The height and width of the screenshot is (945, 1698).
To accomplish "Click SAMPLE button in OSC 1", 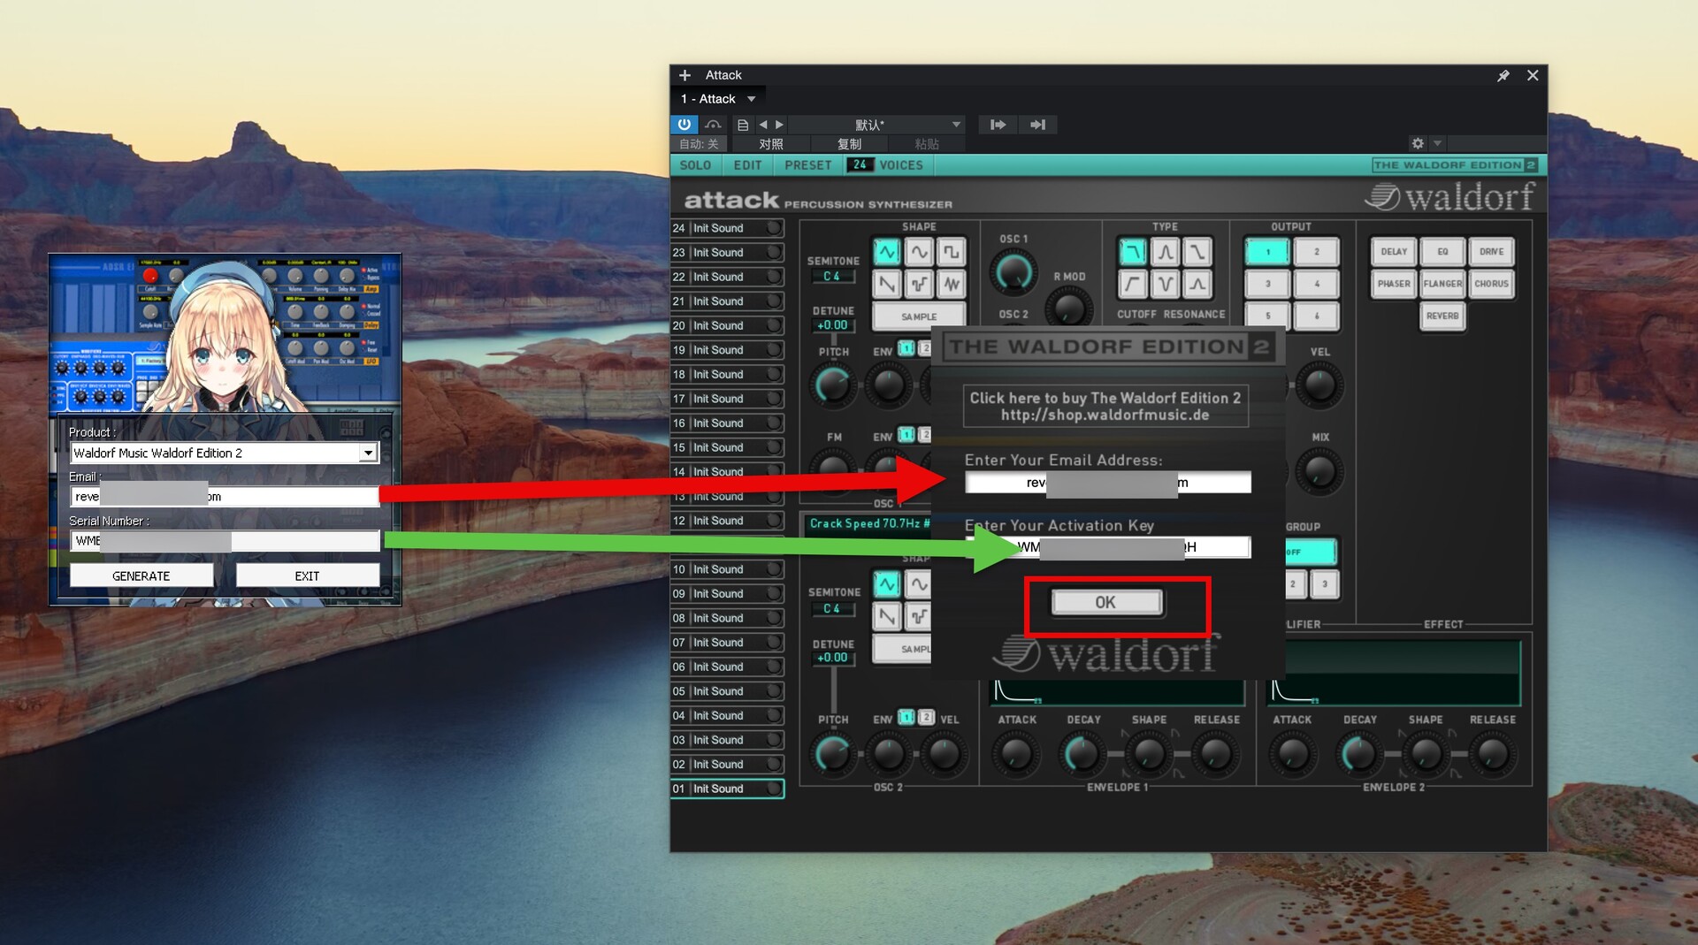I will pyautogui.click(x=919, y=316).
